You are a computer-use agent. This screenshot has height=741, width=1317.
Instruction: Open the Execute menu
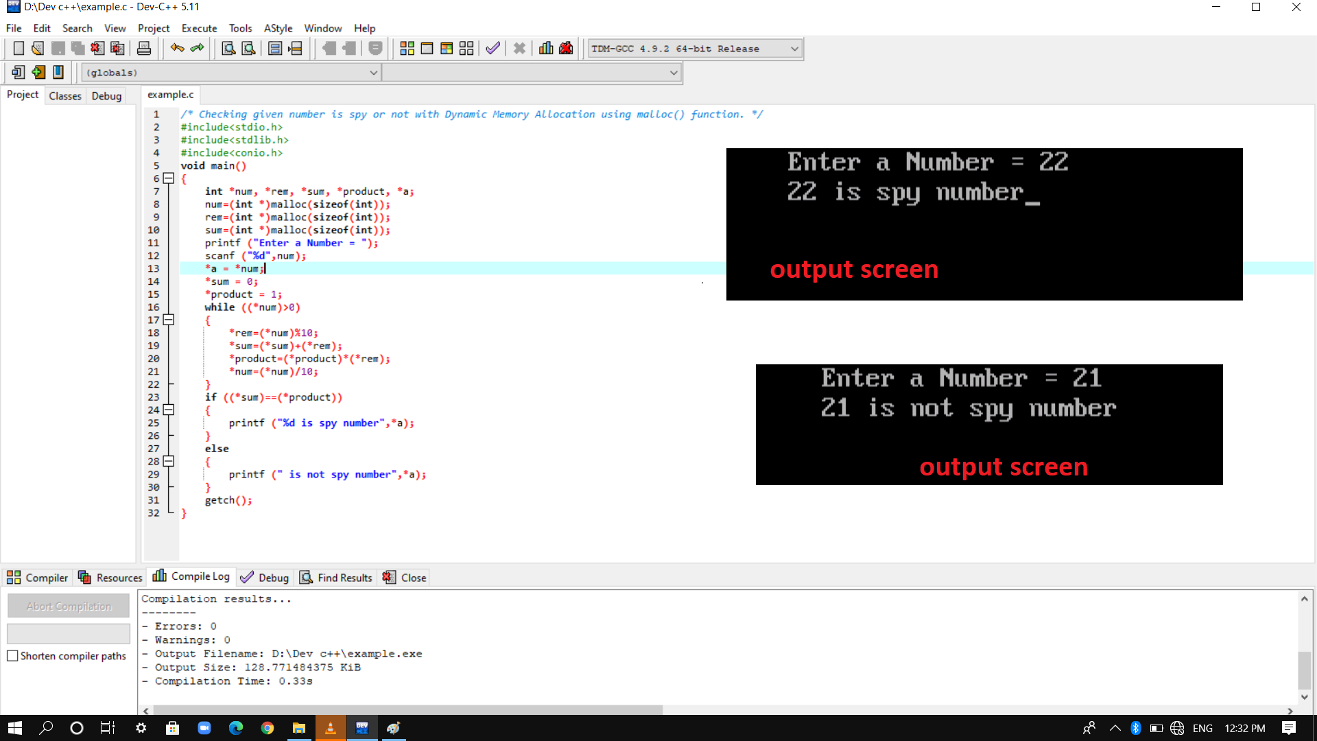point(199,28)
